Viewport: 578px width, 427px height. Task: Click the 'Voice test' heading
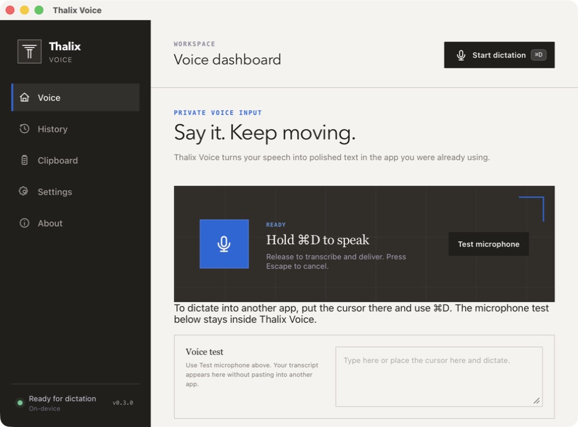coord(204,352)
